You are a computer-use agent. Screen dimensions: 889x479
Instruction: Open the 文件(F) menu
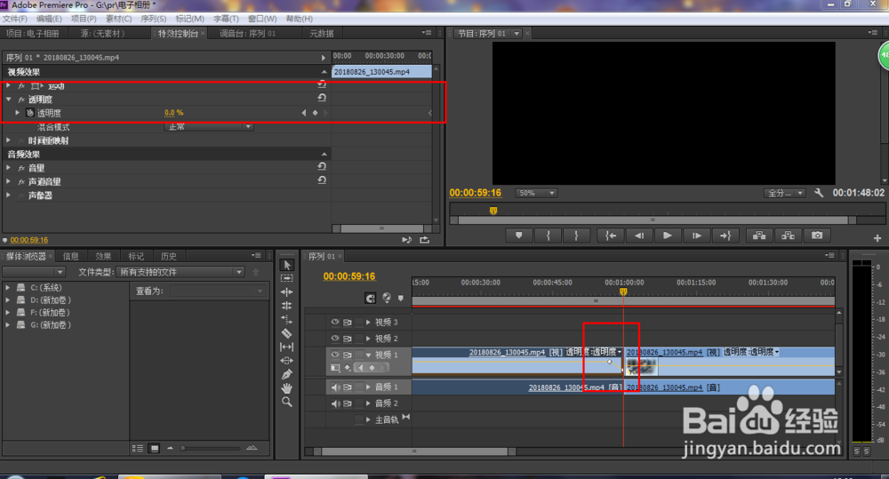coord(15,19)
